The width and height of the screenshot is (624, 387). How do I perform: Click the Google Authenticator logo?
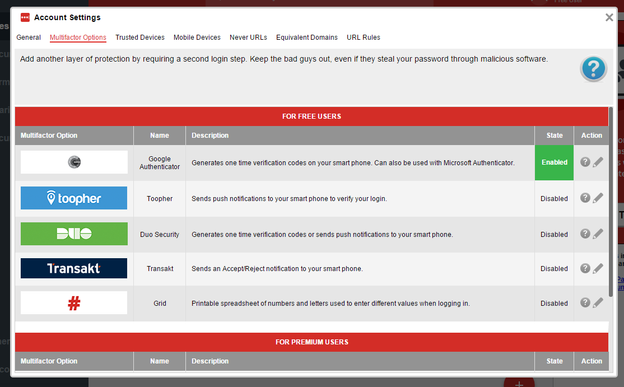(74, 162)
